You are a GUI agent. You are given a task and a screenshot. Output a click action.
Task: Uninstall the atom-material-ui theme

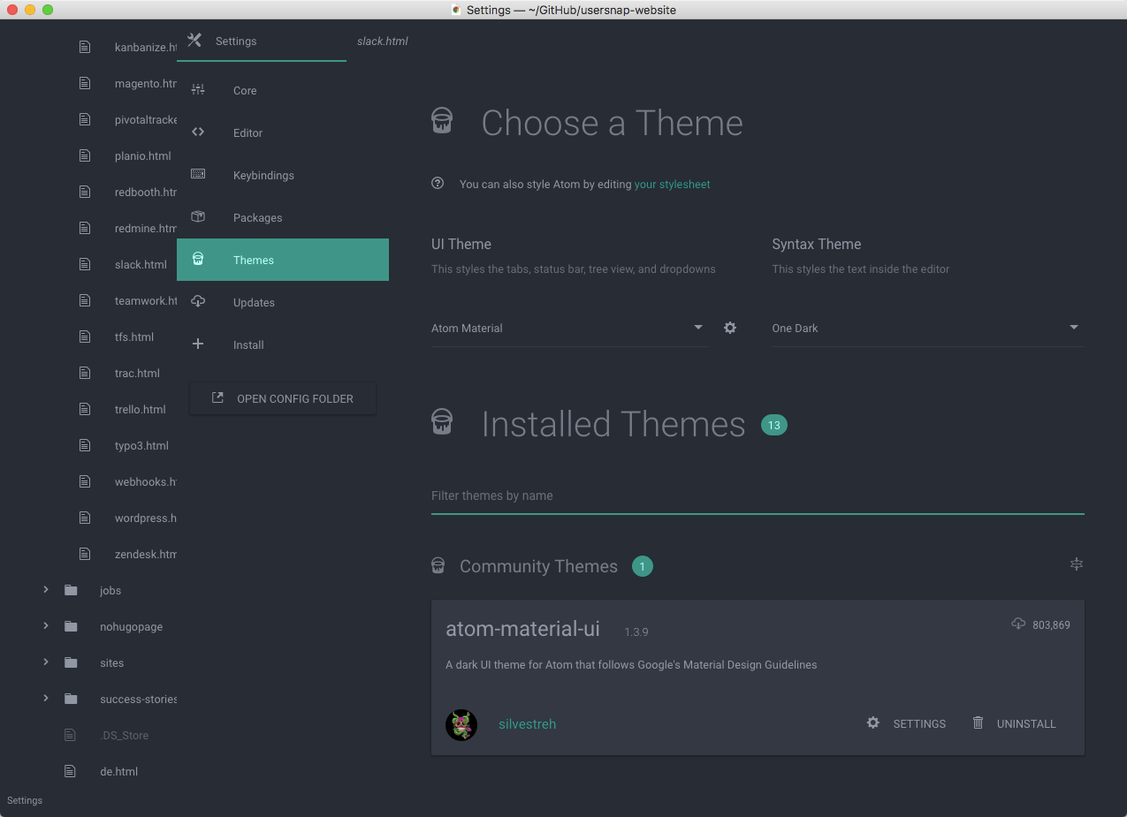[1015, 723]
